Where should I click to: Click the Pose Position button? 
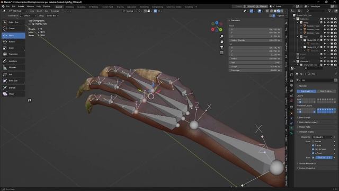pos(306,91)
